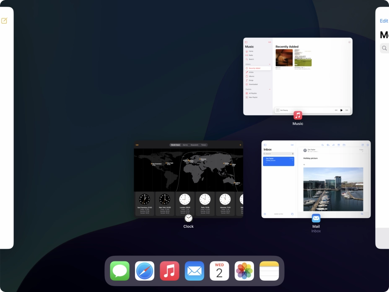Switch to the Stopwatch tab in Clock
The image size is (389, 292).
click(x=194, y=145)
